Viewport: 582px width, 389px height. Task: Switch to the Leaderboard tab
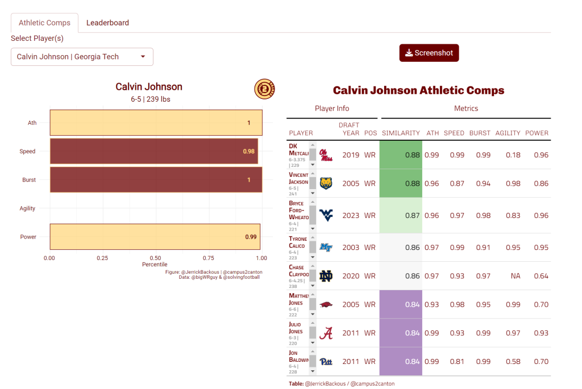[x=107, y=23]
